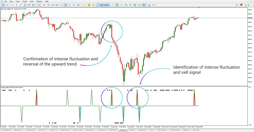This screenshot has width=254, height=132.
Task: Click the connection status bar indicator
Action: (x=251, y=5)
